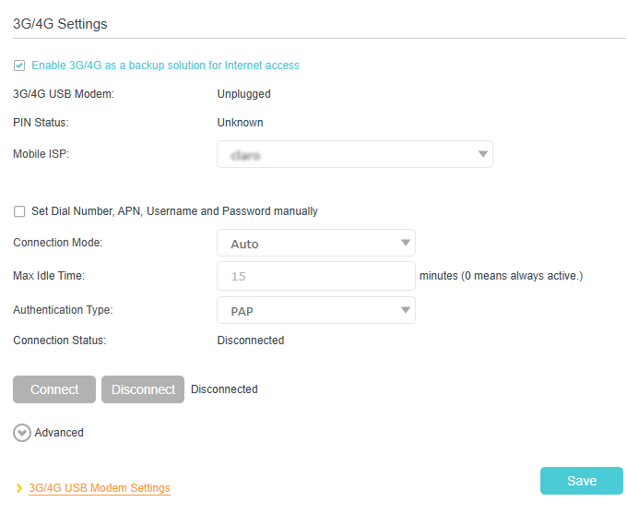
Task: Click the Max Idle Time input field
Action: coord(316,276)
